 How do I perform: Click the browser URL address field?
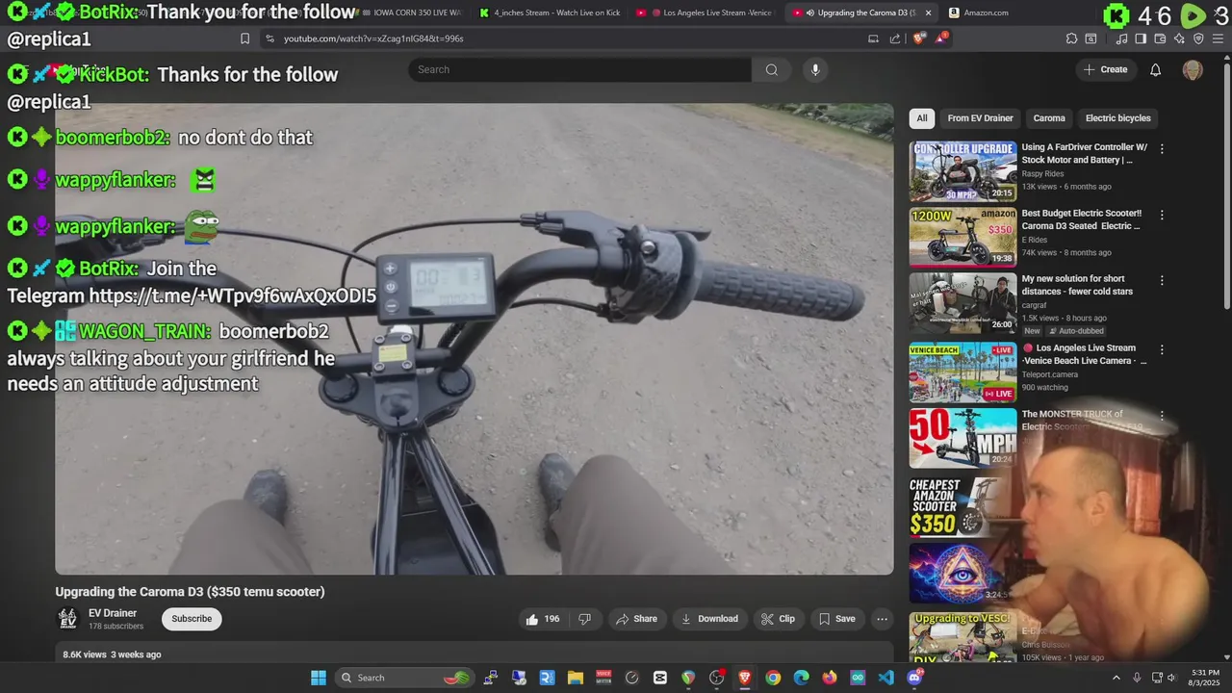[568, 38]
